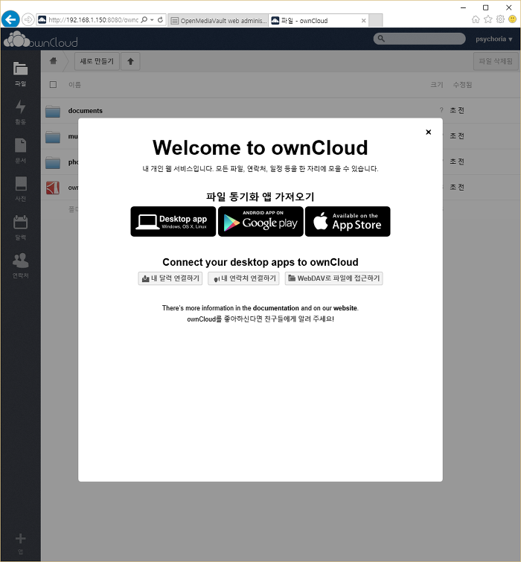
Task: Open Documents (문서) app in sidebar
Action: click(20, 151)
